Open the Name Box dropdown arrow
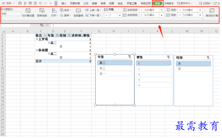The height and width of the screenshot is (138, 222). coord(30,25)
